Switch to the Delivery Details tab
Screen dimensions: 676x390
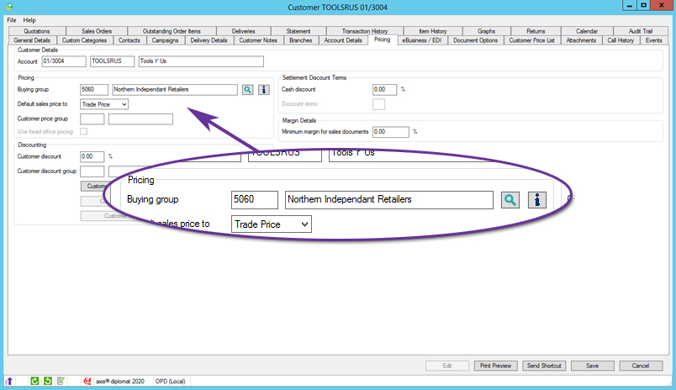(209, 40)
